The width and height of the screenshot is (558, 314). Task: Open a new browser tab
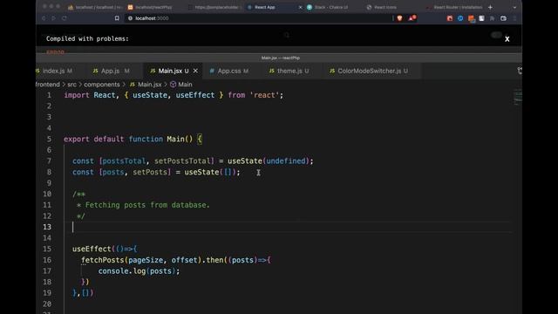[x=490, y=7]
